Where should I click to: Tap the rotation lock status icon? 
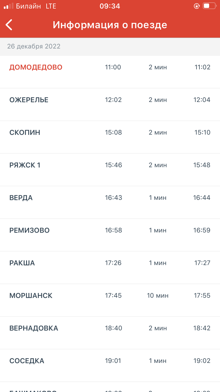tap(197, 6)
